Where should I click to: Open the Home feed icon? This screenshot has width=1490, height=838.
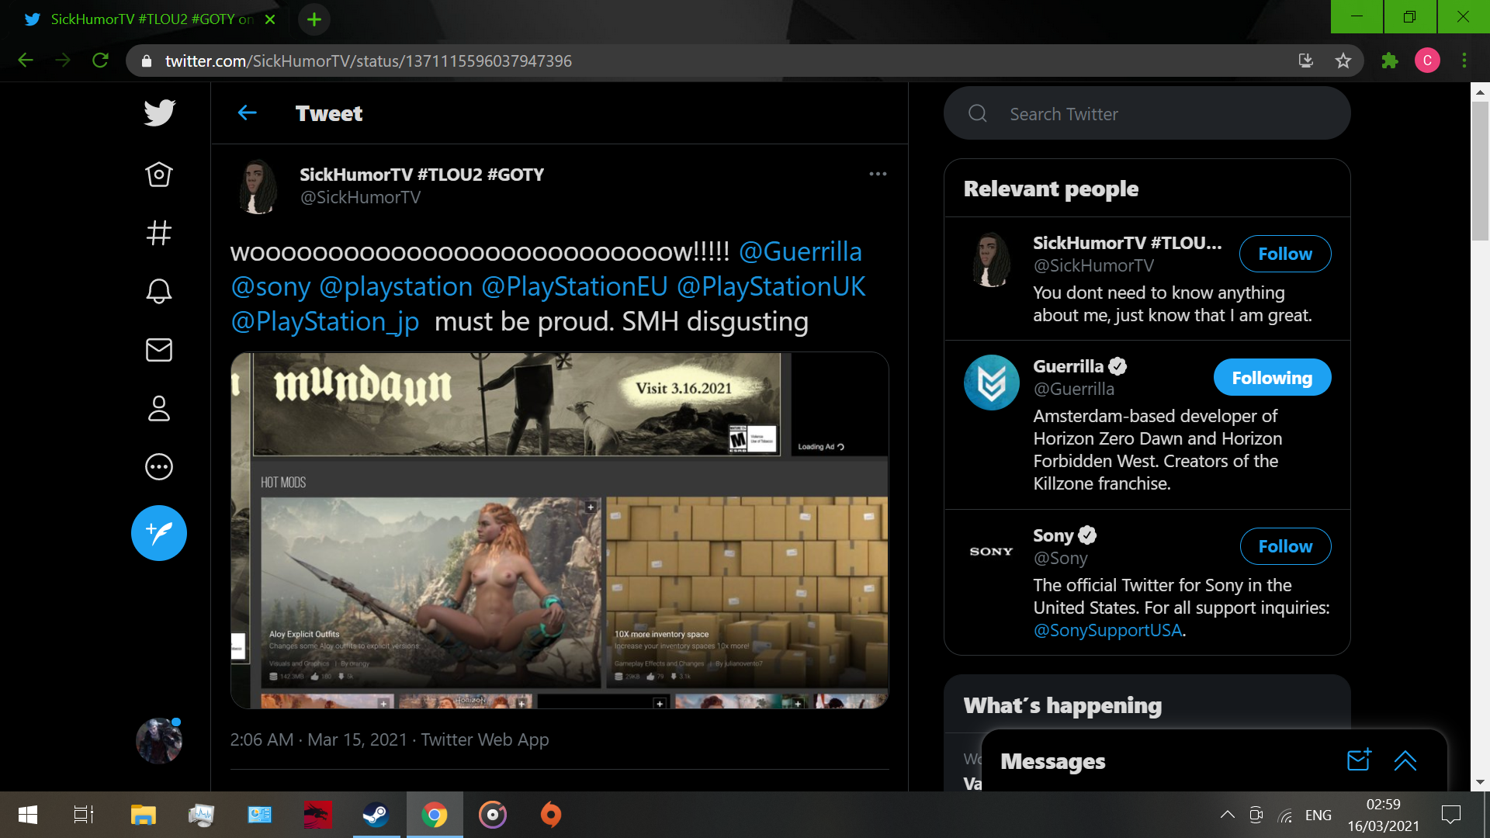[x=159, y=175]
